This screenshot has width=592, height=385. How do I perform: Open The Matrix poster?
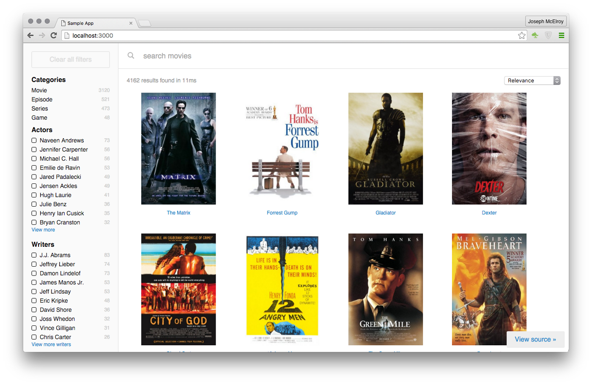[178, 149]
